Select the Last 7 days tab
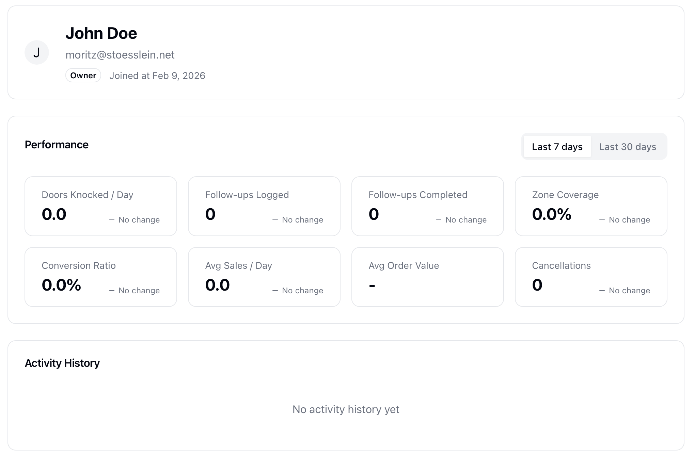Screen dimensions: 694x458 click(557, 147)
